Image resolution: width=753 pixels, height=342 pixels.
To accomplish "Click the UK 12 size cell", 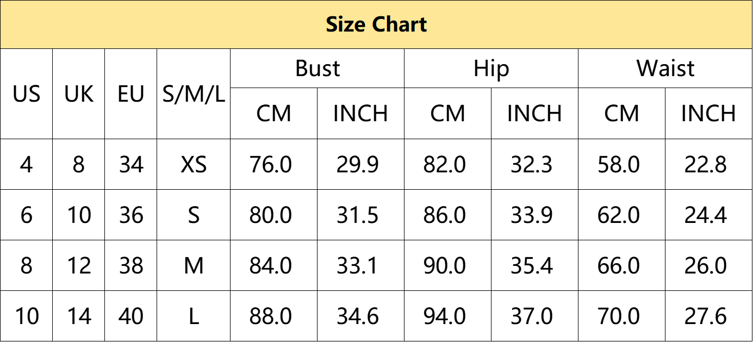I will (79, 265).
